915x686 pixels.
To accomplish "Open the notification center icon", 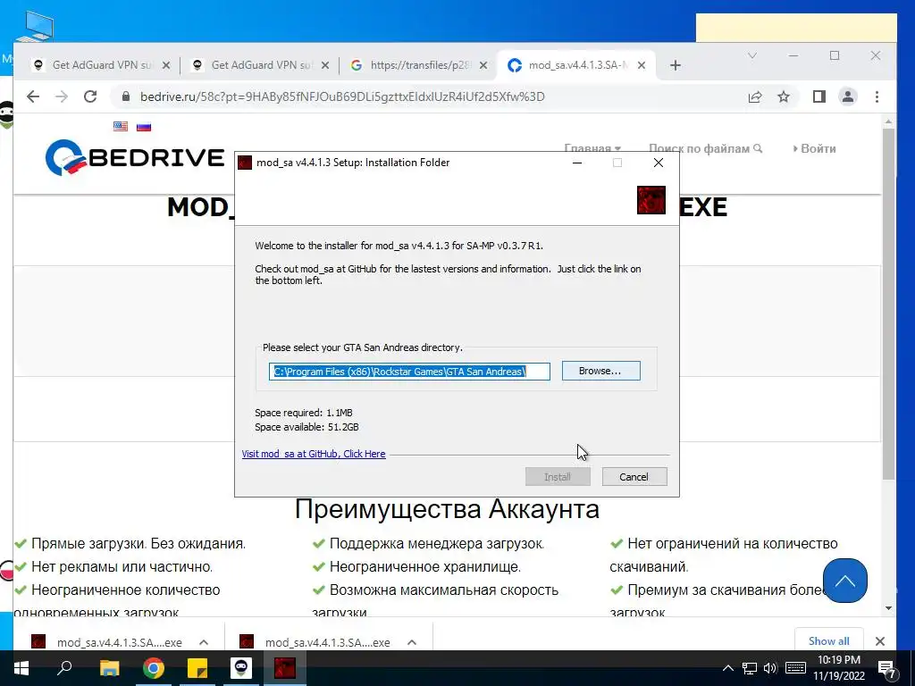I will [887, 669].
